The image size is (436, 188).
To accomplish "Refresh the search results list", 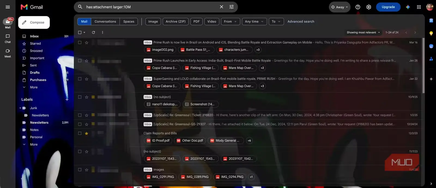I will coord(93,32).
